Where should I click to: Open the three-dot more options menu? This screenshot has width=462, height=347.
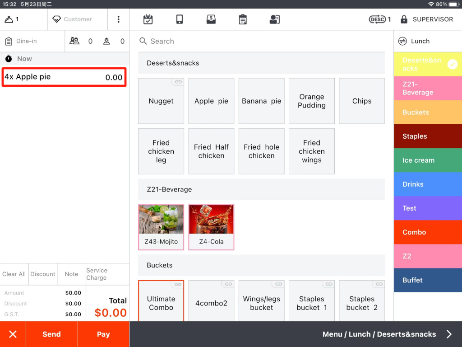tap(119, 19)
